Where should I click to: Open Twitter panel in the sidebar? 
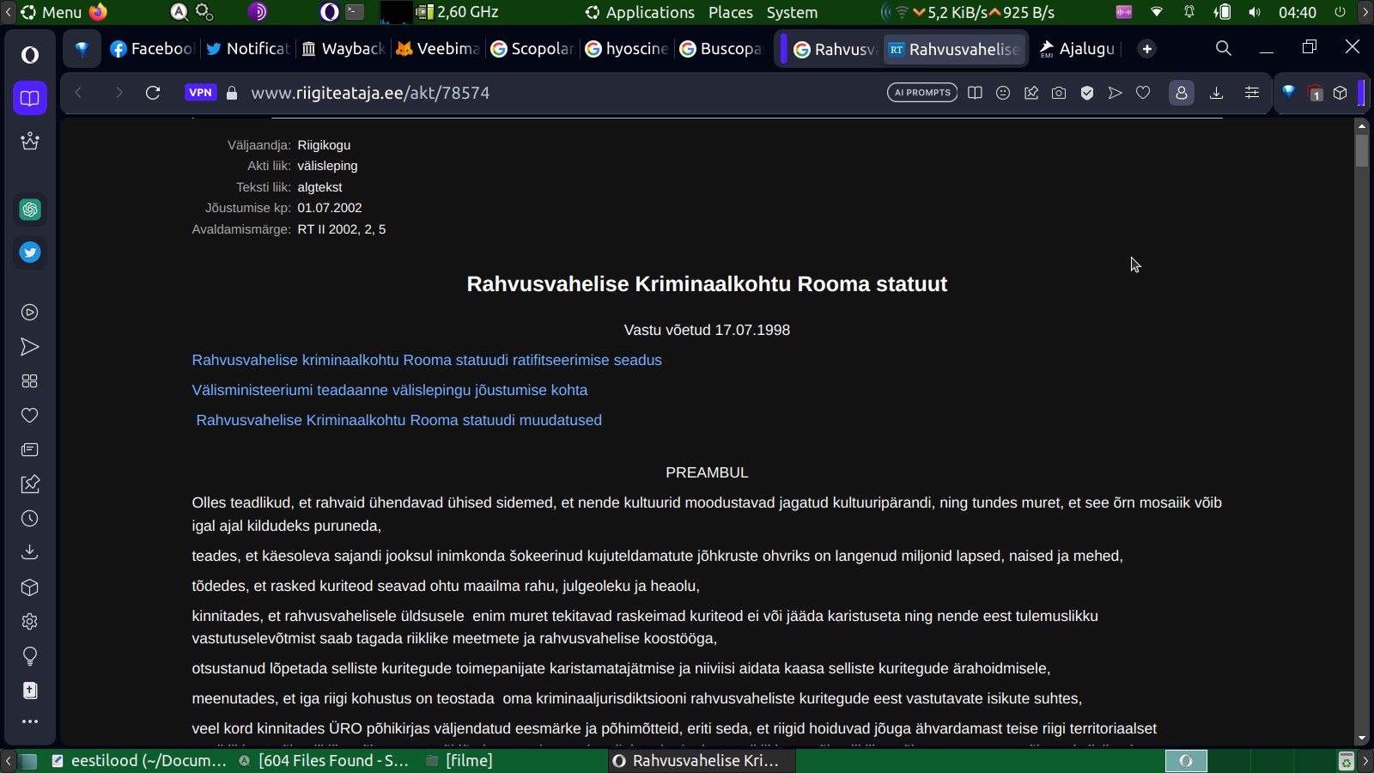coord(30,253)
